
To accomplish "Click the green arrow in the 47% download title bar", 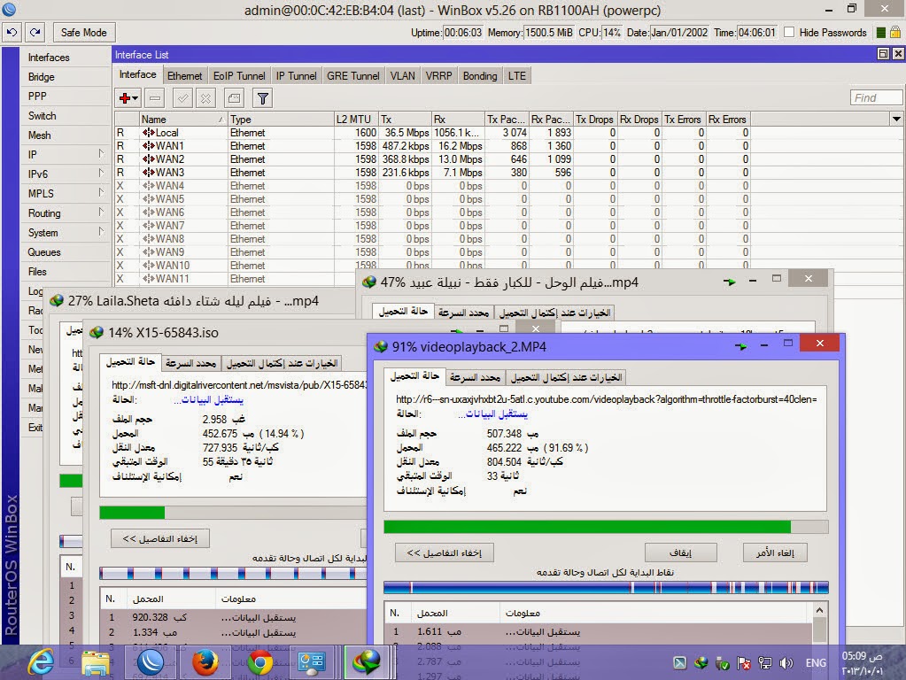I will [730, 282].
